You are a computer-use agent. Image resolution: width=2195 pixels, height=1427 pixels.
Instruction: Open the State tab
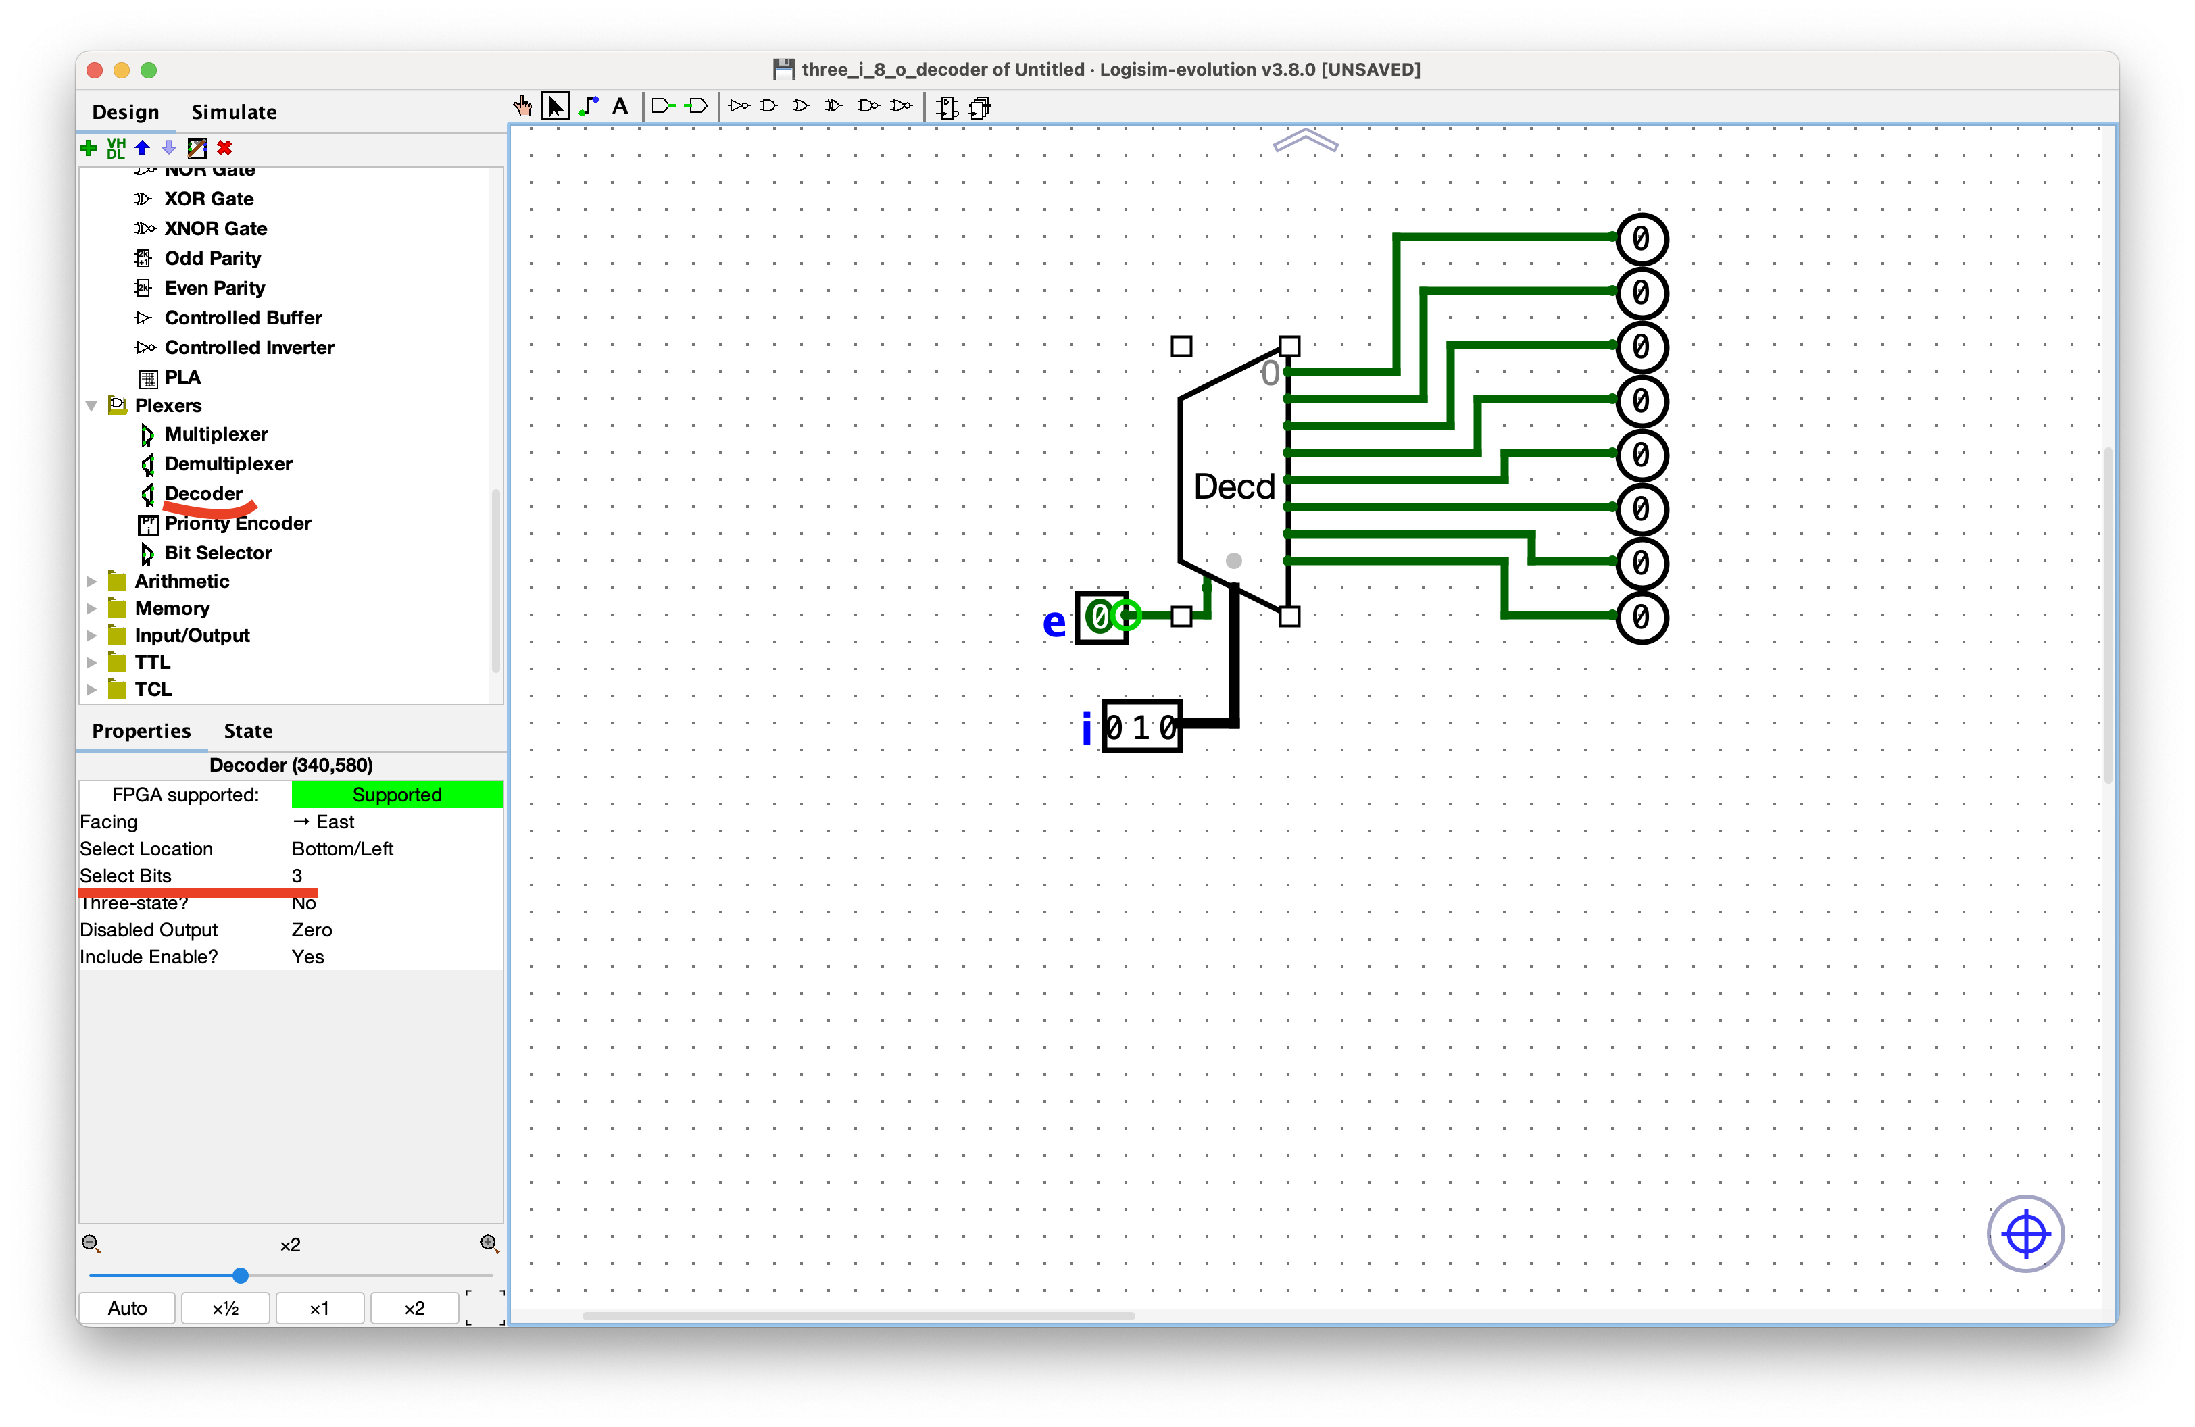click(248, 731)
